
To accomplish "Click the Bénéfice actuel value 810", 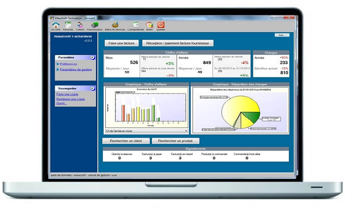I will point(284,72).
